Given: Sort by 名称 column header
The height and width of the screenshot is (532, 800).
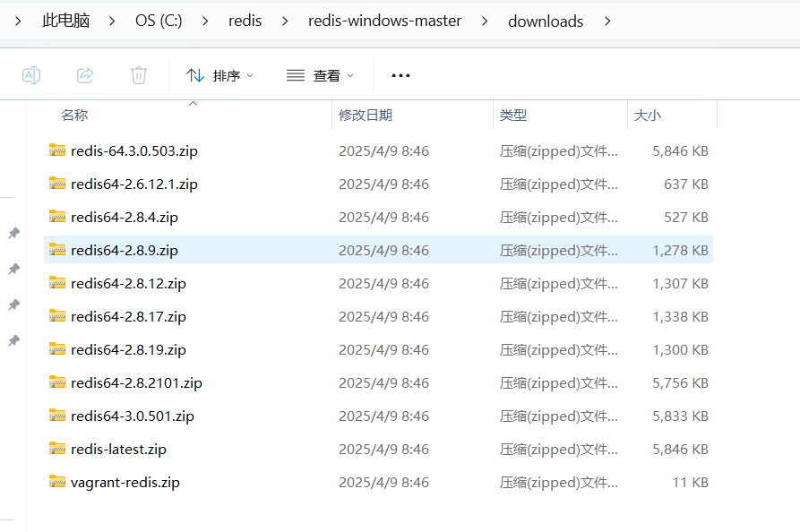Looking at the screenshot, I should tap(74, 116).
